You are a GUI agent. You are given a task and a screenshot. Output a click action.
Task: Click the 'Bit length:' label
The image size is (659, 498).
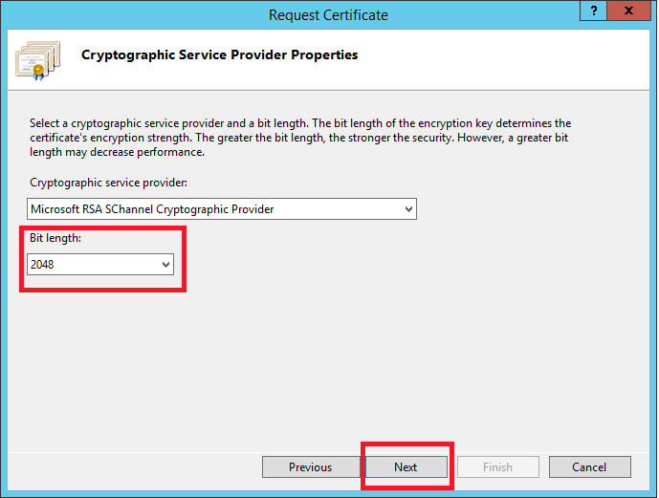(55, 239)
